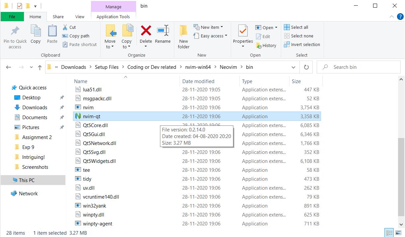
Task: Expand address bar history dropdown
Action: [293, 67]
